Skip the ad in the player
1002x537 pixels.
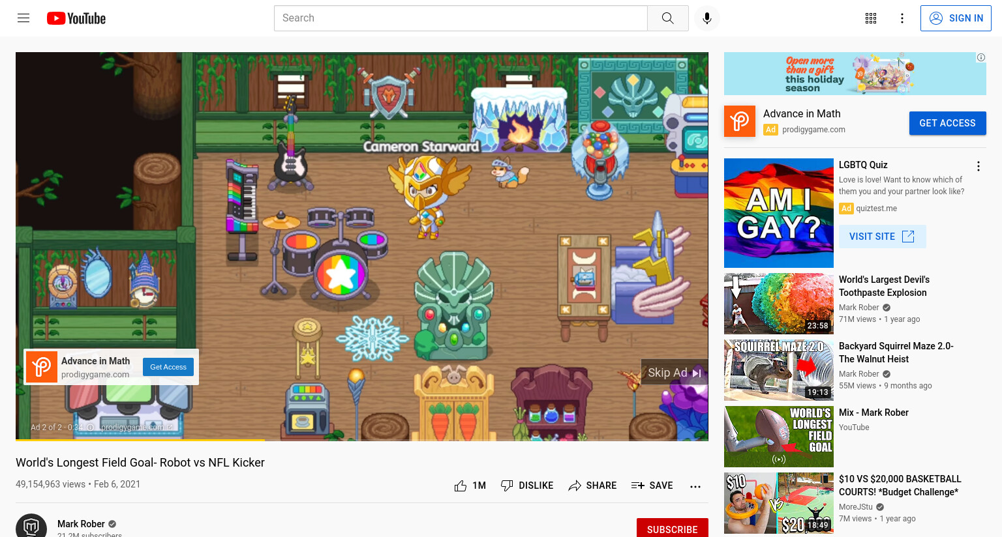coord(675,373)
